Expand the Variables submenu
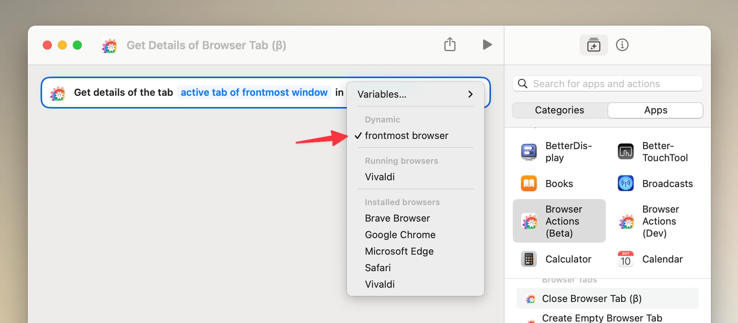 coord(415,94)
